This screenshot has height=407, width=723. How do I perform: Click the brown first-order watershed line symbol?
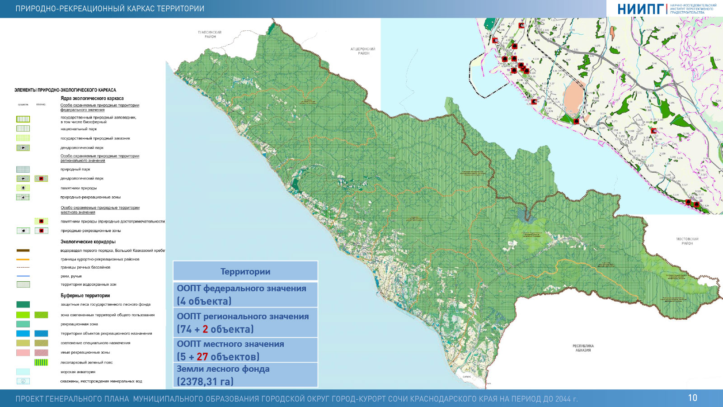(23, 250)
